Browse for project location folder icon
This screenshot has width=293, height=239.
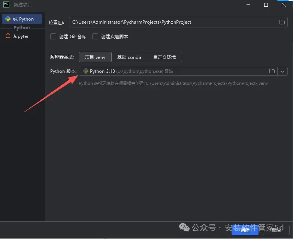click(x=282, y=22)
